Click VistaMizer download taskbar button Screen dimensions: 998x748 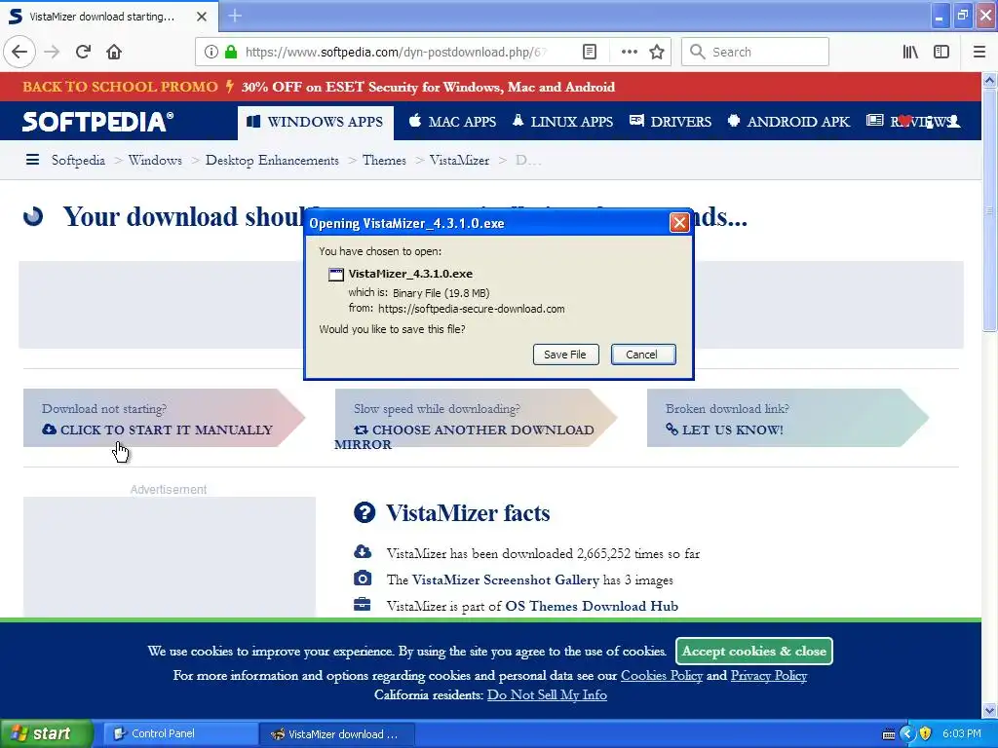coord(336,734)
